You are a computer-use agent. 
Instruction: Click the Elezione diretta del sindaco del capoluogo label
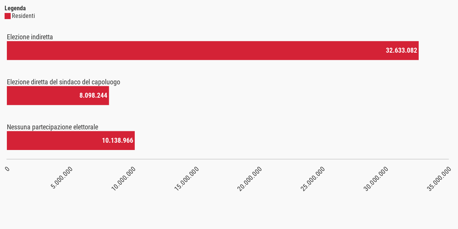tap(63, 82)
